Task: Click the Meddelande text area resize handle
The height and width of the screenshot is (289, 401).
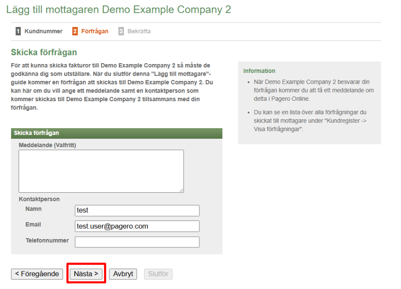Action: (x=181, y=190)
